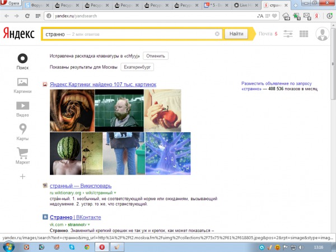Open a new tab with plus button
The image size is (336, 252).
tap(296, 6)
